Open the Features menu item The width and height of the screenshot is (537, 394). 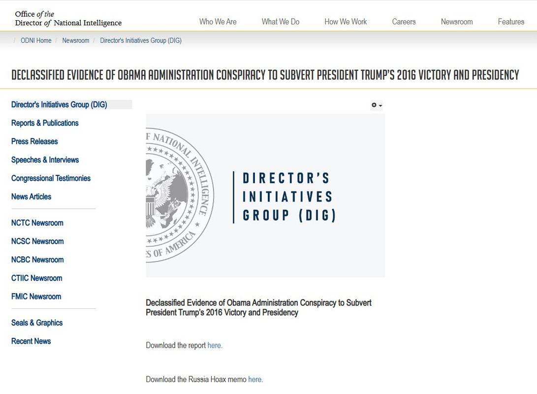tap(511, 22)
